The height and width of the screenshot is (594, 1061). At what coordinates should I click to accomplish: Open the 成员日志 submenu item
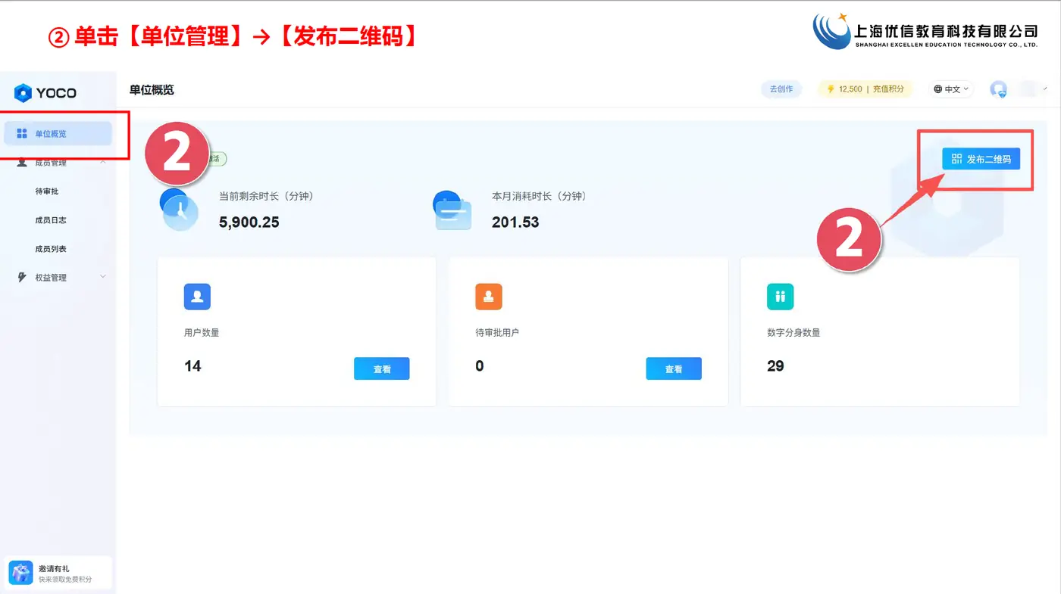[x=51, y=220]
